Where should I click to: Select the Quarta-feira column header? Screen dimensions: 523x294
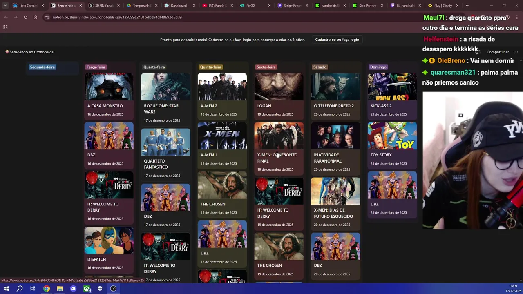(x=154, y=67)
